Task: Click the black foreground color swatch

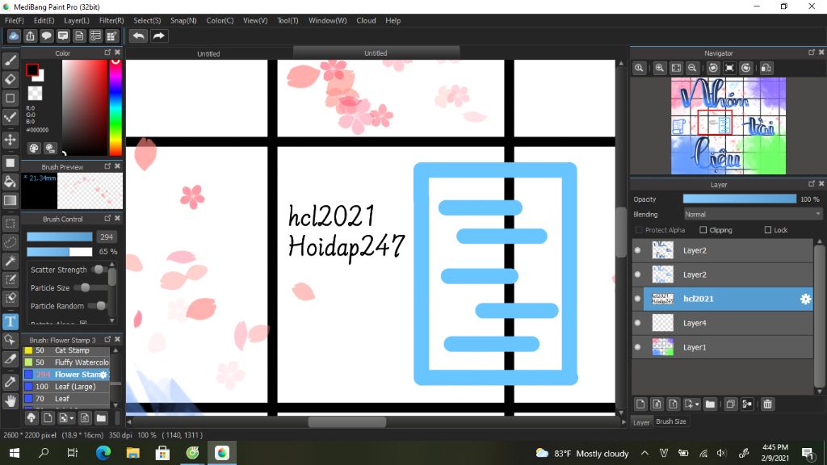Action: (x=32, y=69)
